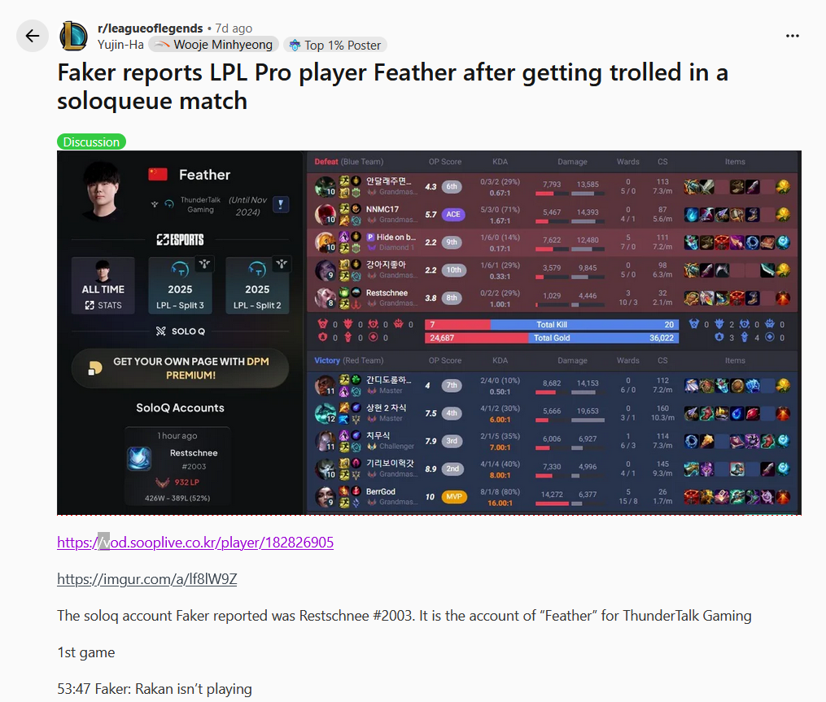Click the Feather player portrait in image
Image resolution: width=826 pixels, height=702 pixels.
pyautogui.click(x=103, y=190)
